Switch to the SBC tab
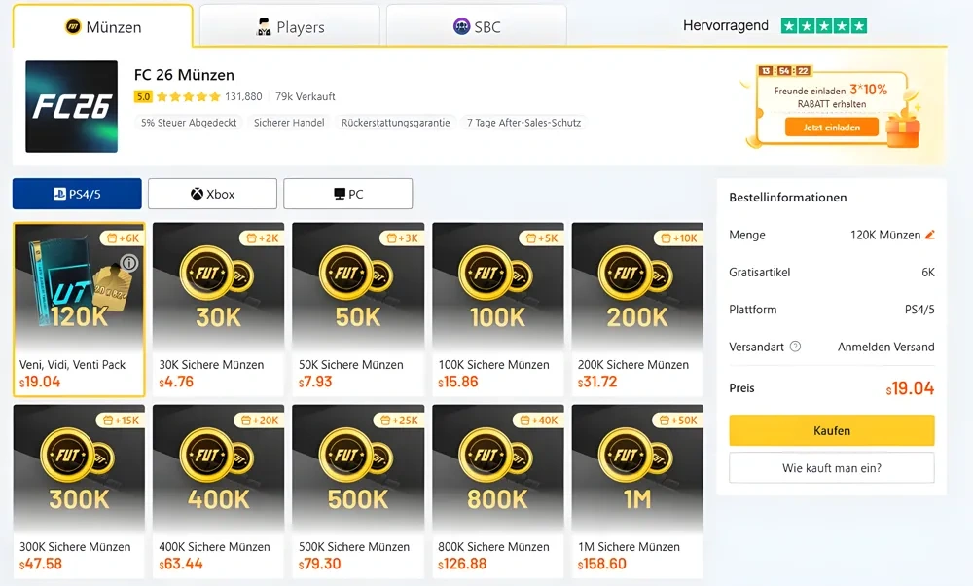973x586 pixels. coord(476,27)
